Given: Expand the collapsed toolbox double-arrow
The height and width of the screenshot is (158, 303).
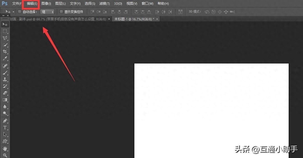Looking at the screenshot, I should pyautogui.click(x=4, y=16).
